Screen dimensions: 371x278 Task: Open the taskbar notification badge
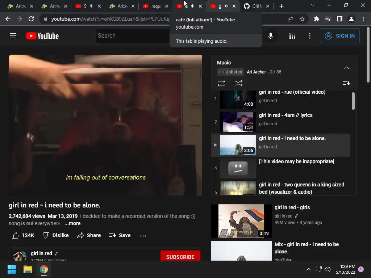point(361,269)
